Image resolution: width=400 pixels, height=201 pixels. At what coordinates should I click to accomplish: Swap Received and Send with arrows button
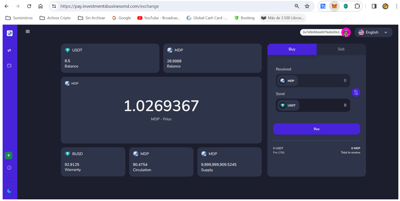356,93
